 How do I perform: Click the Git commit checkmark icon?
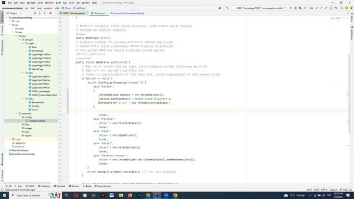tap(321, 8)
